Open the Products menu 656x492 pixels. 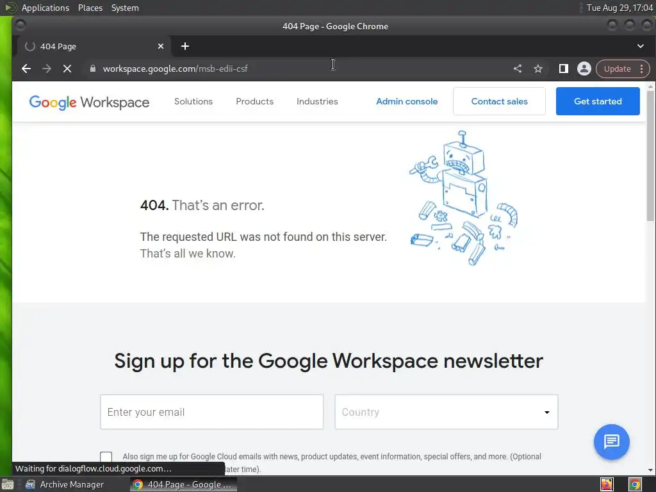coord(254,101)
